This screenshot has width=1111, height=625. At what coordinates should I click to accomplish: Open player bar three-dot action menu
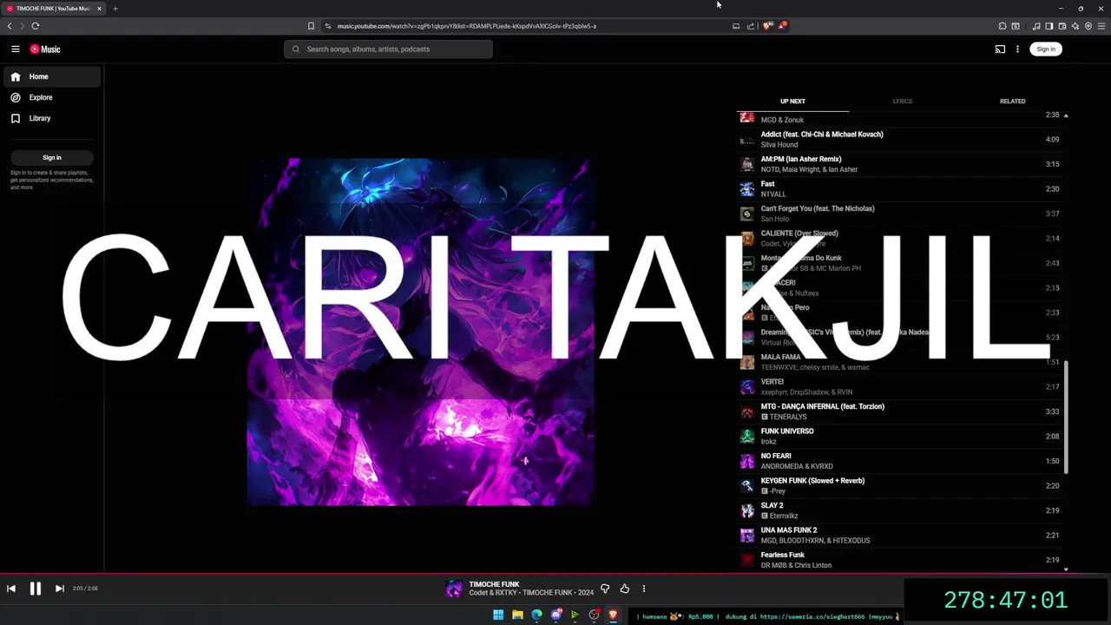(x=643, y=589)
